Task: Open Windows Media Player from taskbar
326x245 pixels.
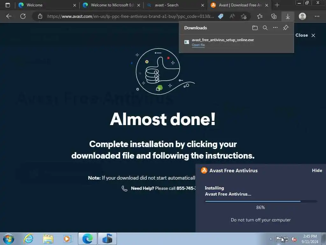Action: click(x=67, y=239)
